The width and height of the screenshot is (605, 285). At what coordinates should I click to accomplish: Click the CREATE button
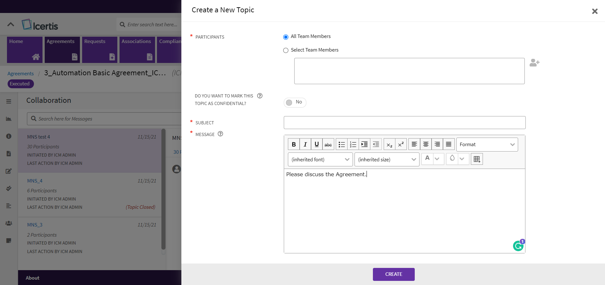394,274
